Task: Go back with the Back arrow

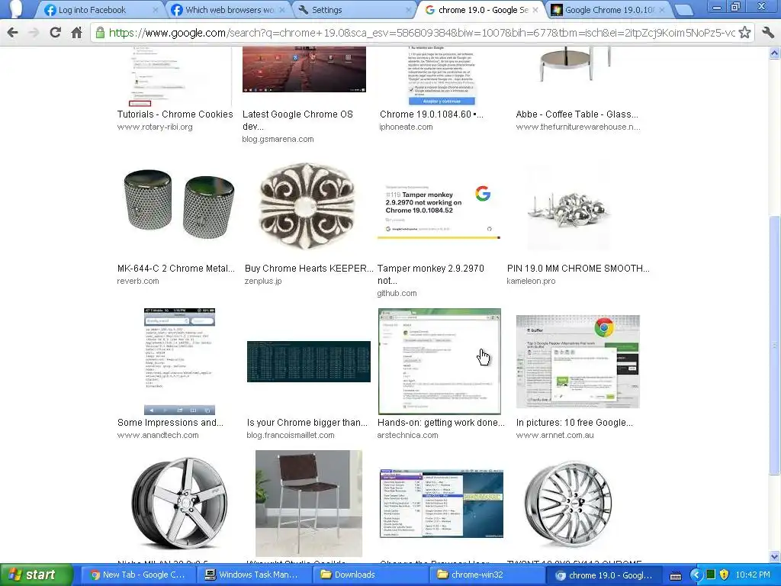Action: pyautogui.click(x=12, y=32)
